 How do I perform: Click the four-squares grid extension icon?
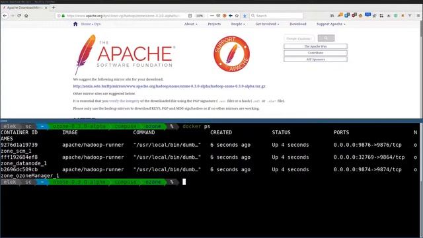pos(381,16)
